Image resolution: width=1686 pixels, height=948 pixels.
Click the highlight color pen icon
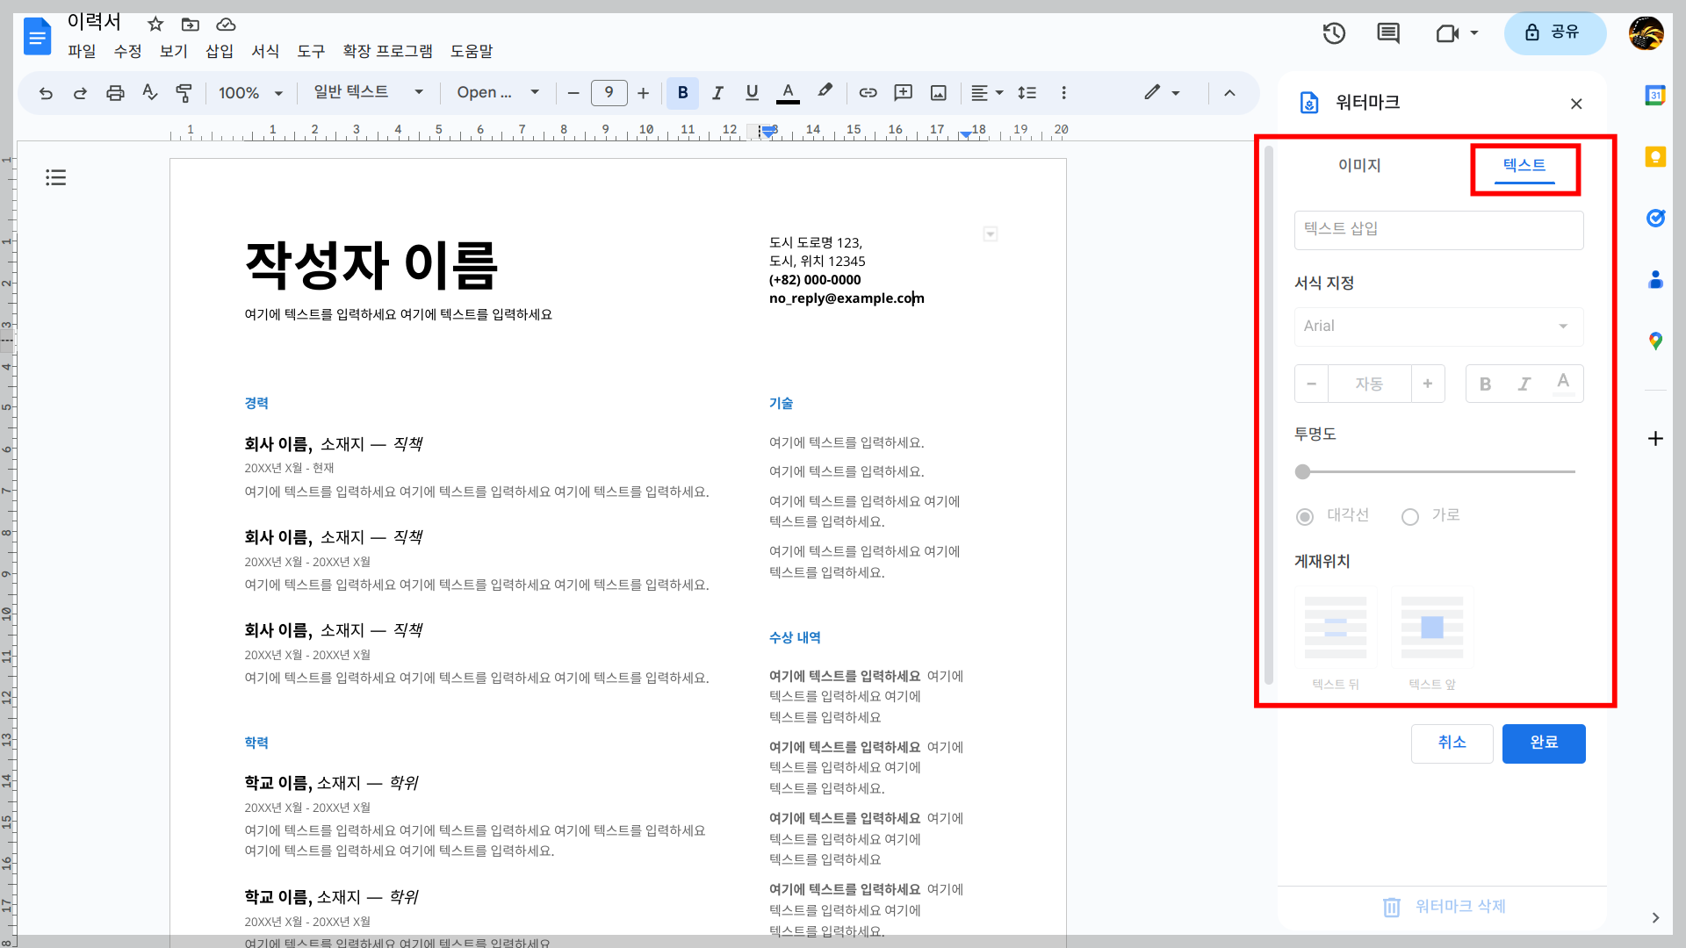click(x=824, y=91)
